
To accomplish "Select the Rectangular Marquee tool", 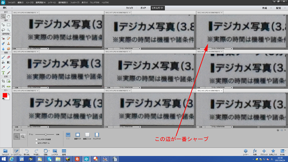I will click(9, 25).
